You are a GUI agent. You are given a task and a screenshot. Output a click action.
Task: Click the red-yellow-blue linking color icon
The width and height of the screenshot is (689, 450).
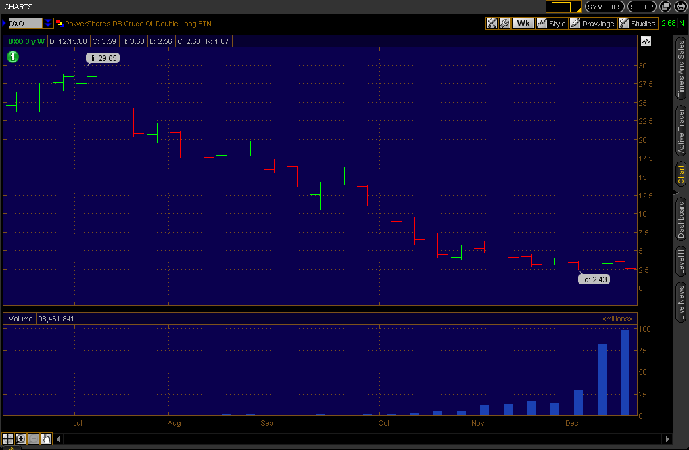[x=60, y=23]
